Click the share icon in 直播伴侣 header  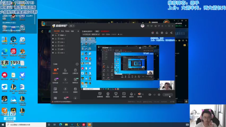(x=171, y=33)
